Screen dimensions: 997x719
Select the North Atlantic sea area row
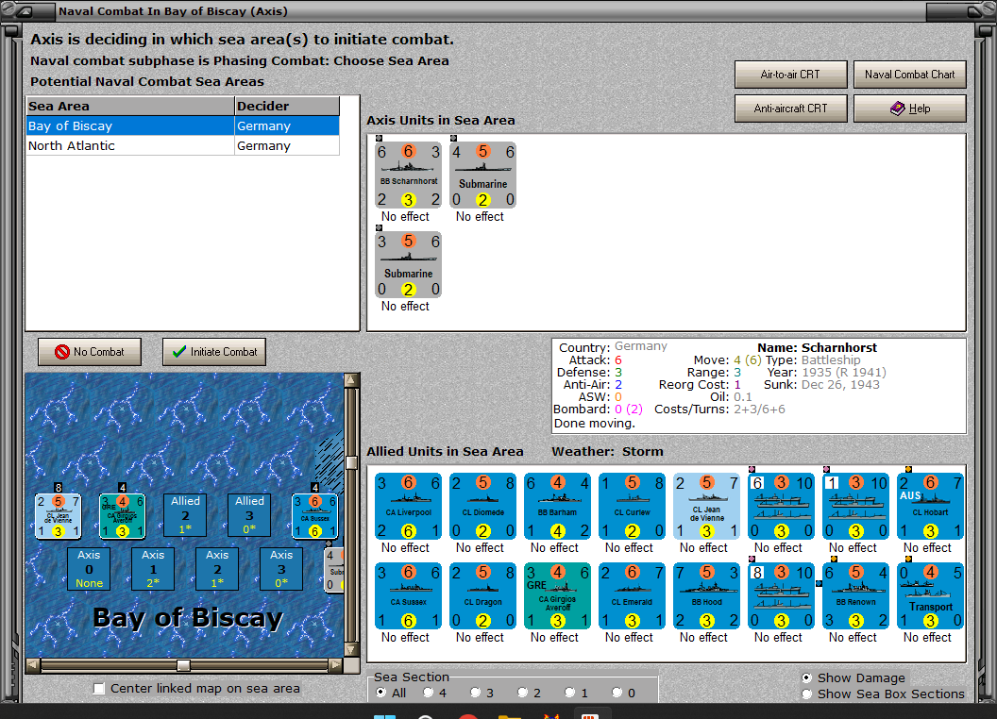click(182, 145)
